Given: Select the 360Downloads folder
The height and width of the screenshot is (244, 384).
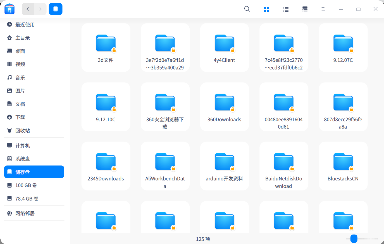Looking at the screenshot, I should pyautogui.click(x=224, y=107).
